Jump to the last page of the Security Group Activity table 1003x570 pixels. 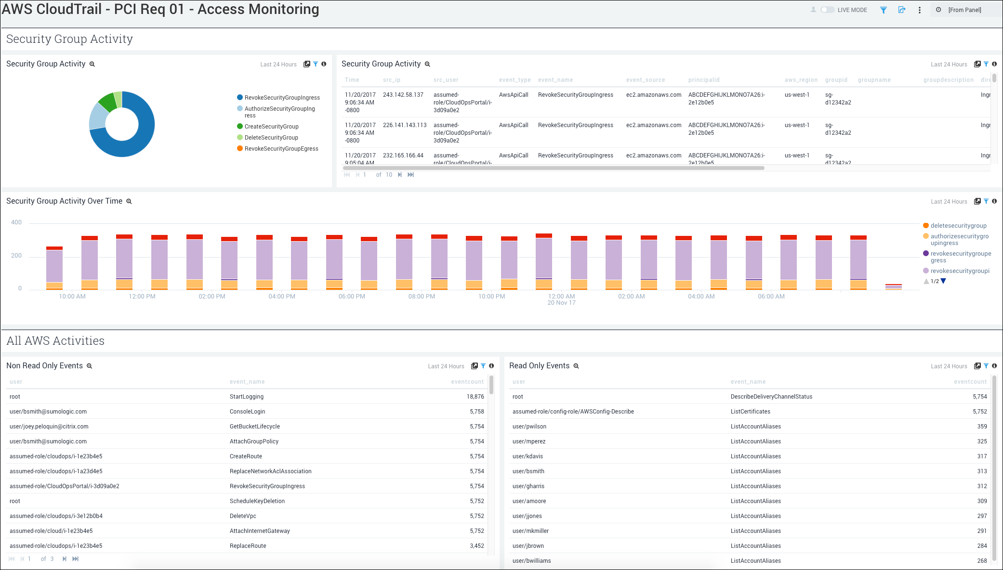click(410, 174)
